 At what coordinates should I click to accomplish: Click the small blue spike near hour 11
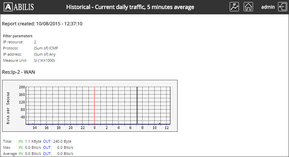(x=160, y=123)
